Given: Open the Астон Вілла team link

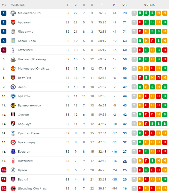Looking at the screenshot, I should (x=27, y=41).
